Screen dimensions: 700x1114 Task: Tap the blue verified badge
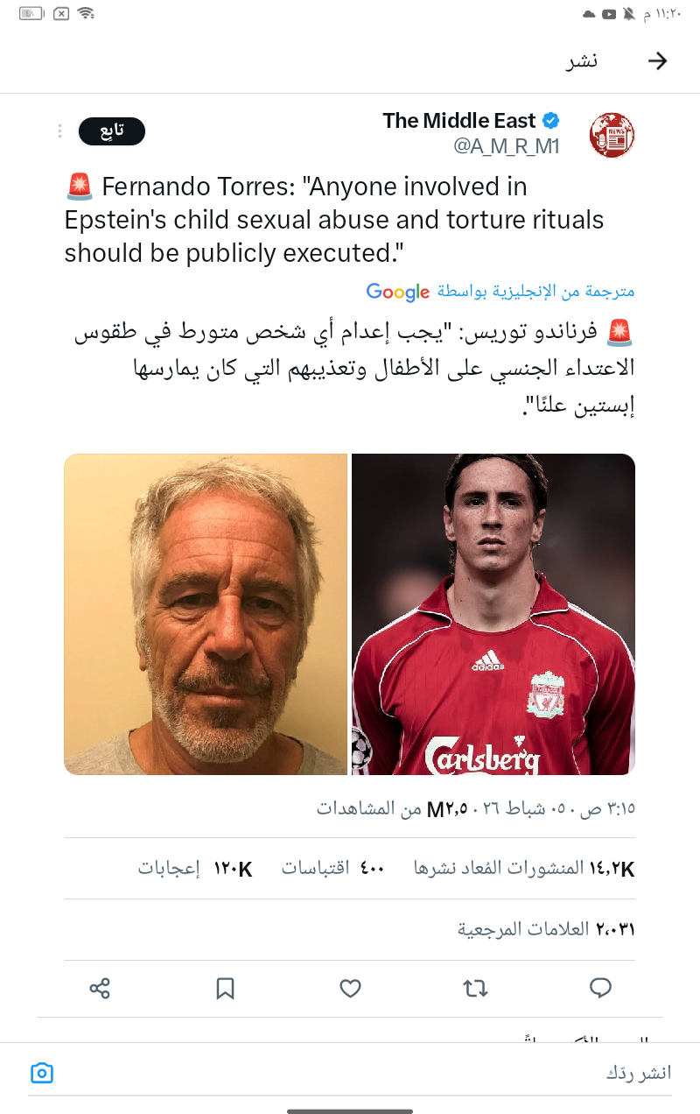tap(551, 121)
